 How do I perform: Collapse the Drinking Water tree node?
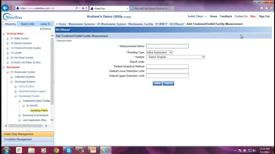(x=3, y=34)
